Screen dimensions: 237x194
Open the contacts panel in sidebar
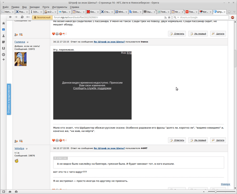pos(4,36)
